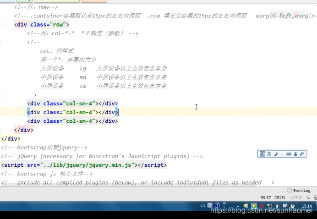Screen dimensions: 317x219
Task: Click the language bar restore icon
Action: pyautogui.click(x=224, y=203)
